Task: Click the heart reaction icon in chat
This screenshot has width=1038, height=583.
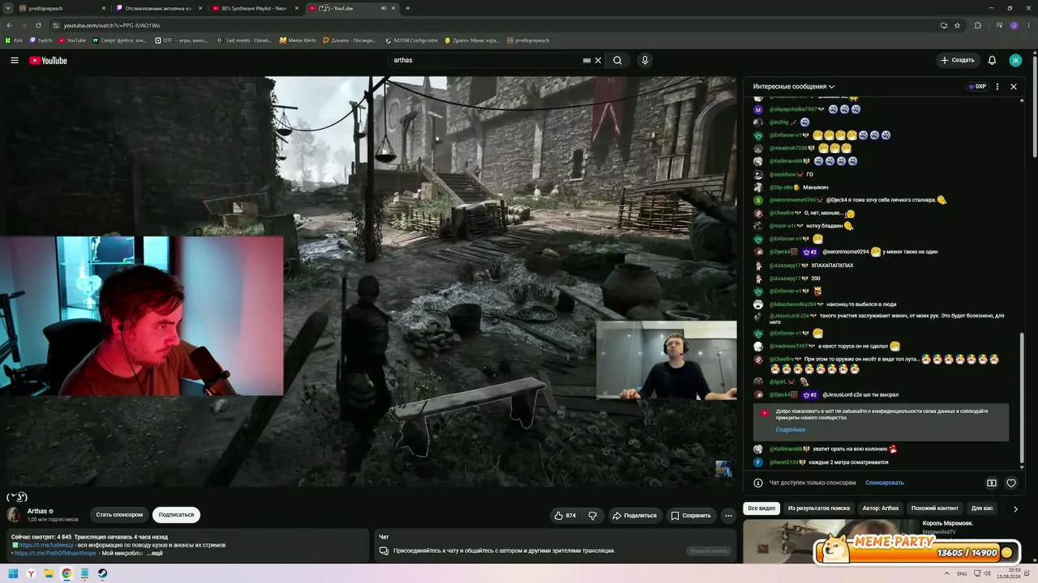Action: [x=1011, y=483]
